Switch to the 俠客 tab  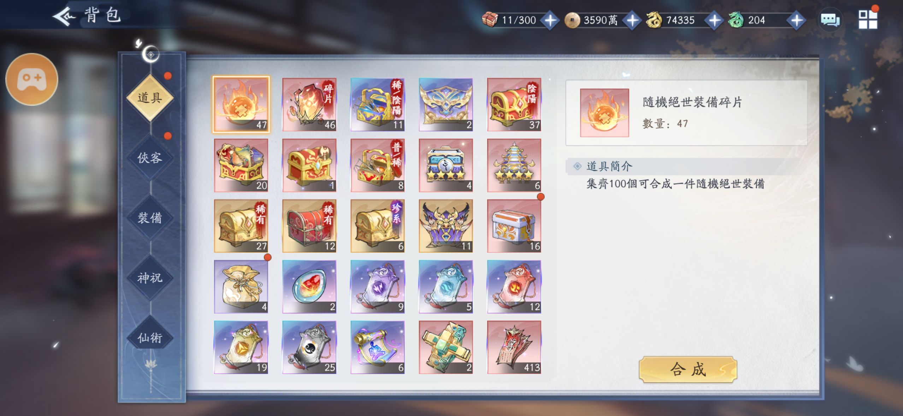click(x=150, y=158)
